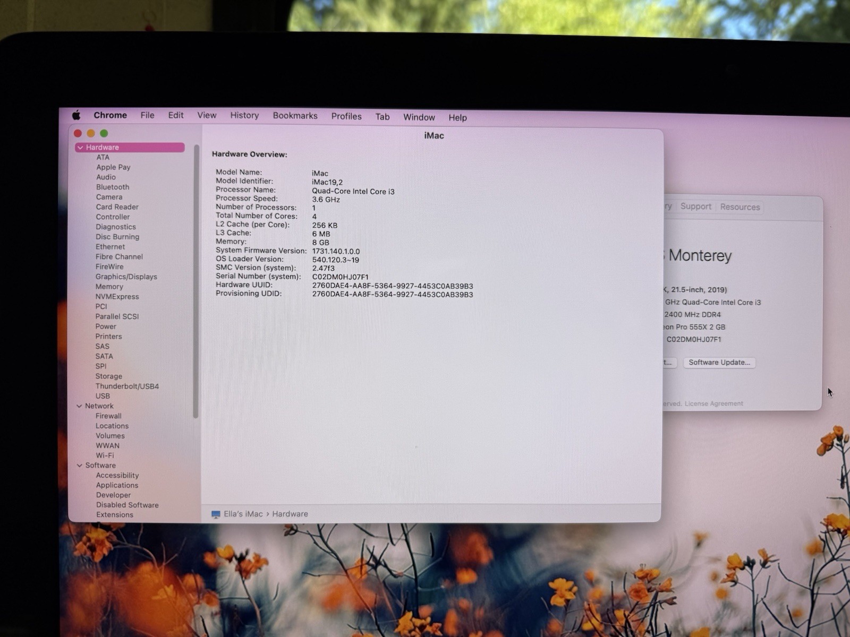Switch to Resources tab in About window
Image resolution: width=850 pixels, height=637 pixels.
pyautogui.click(x=739, y=207)
